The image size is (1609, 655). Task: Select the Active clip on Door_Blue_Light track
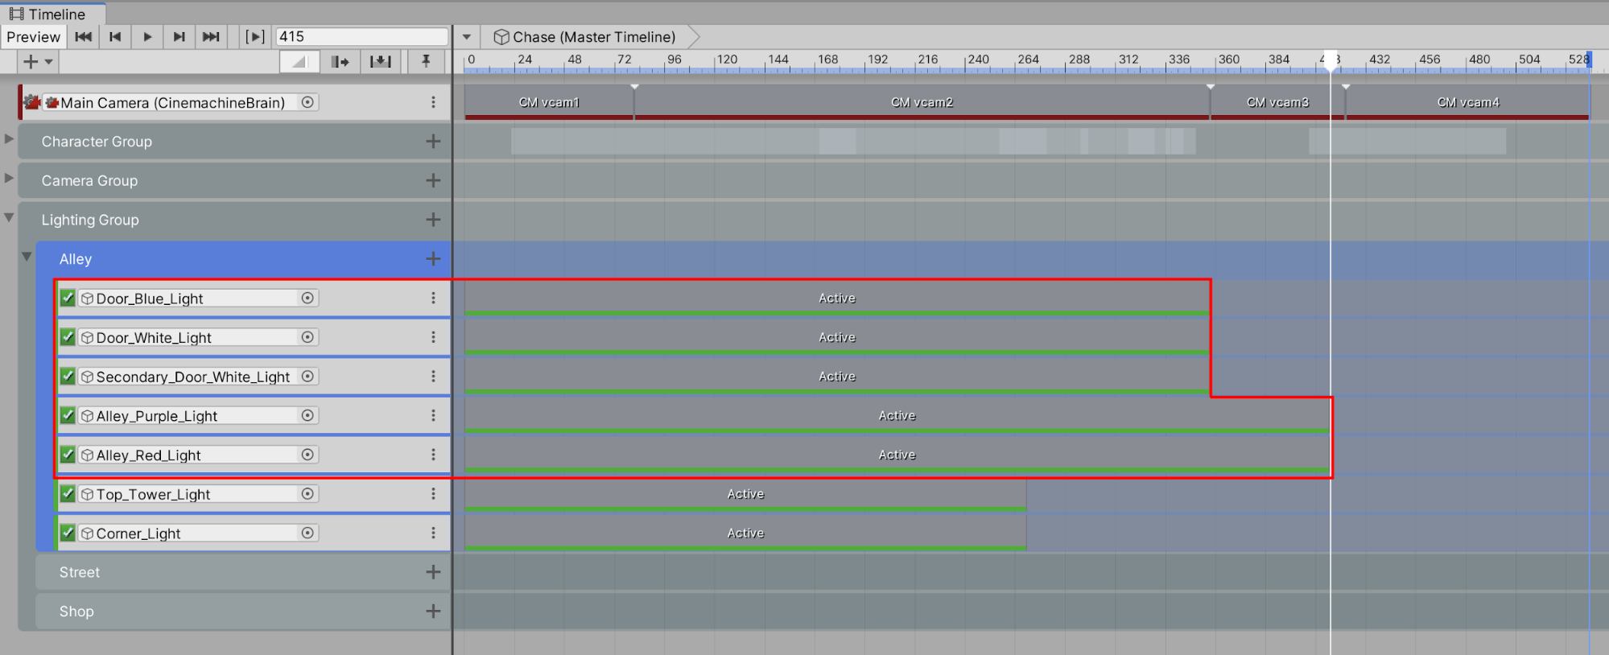837,298
